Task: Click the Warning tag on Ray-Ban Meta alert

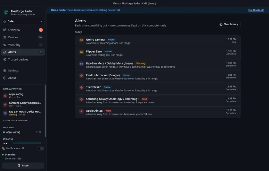Action: click(141, 63)
